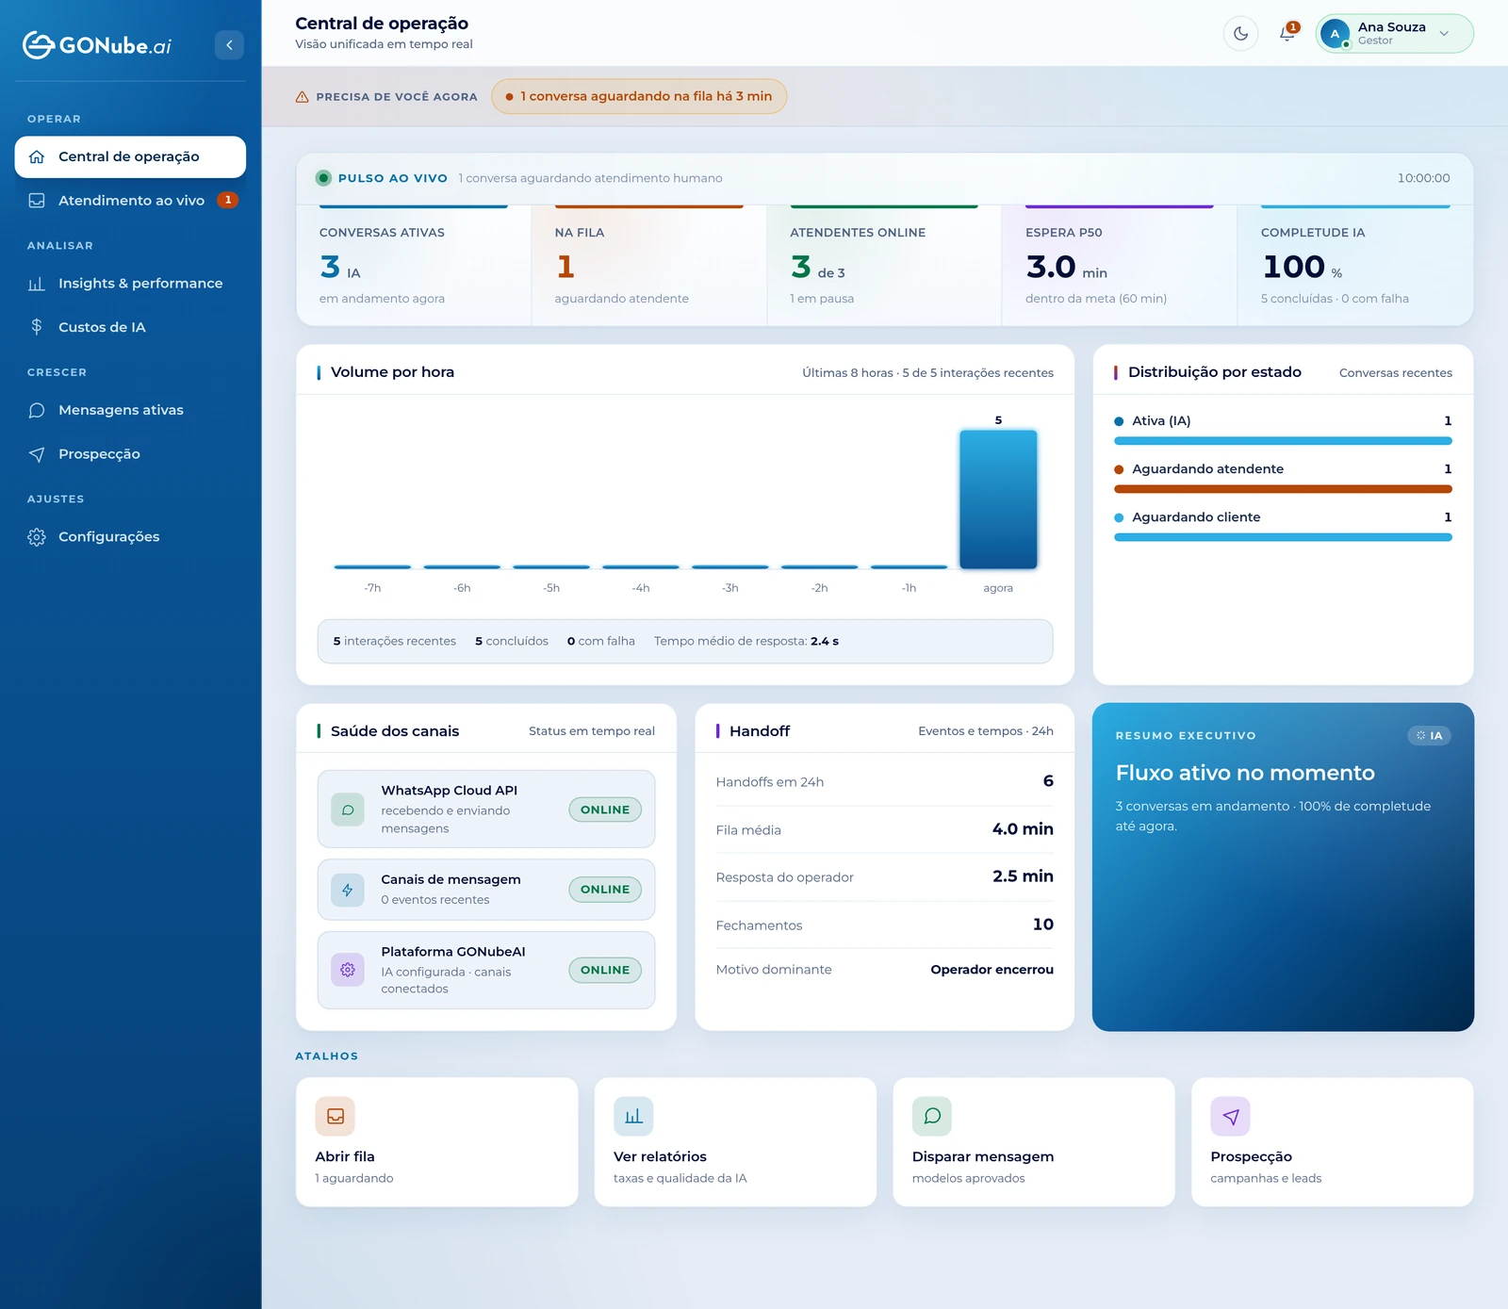Click the IA badge in Resumo Executivo
The image size is (1508, 1309).
[x=1429, y=736]
